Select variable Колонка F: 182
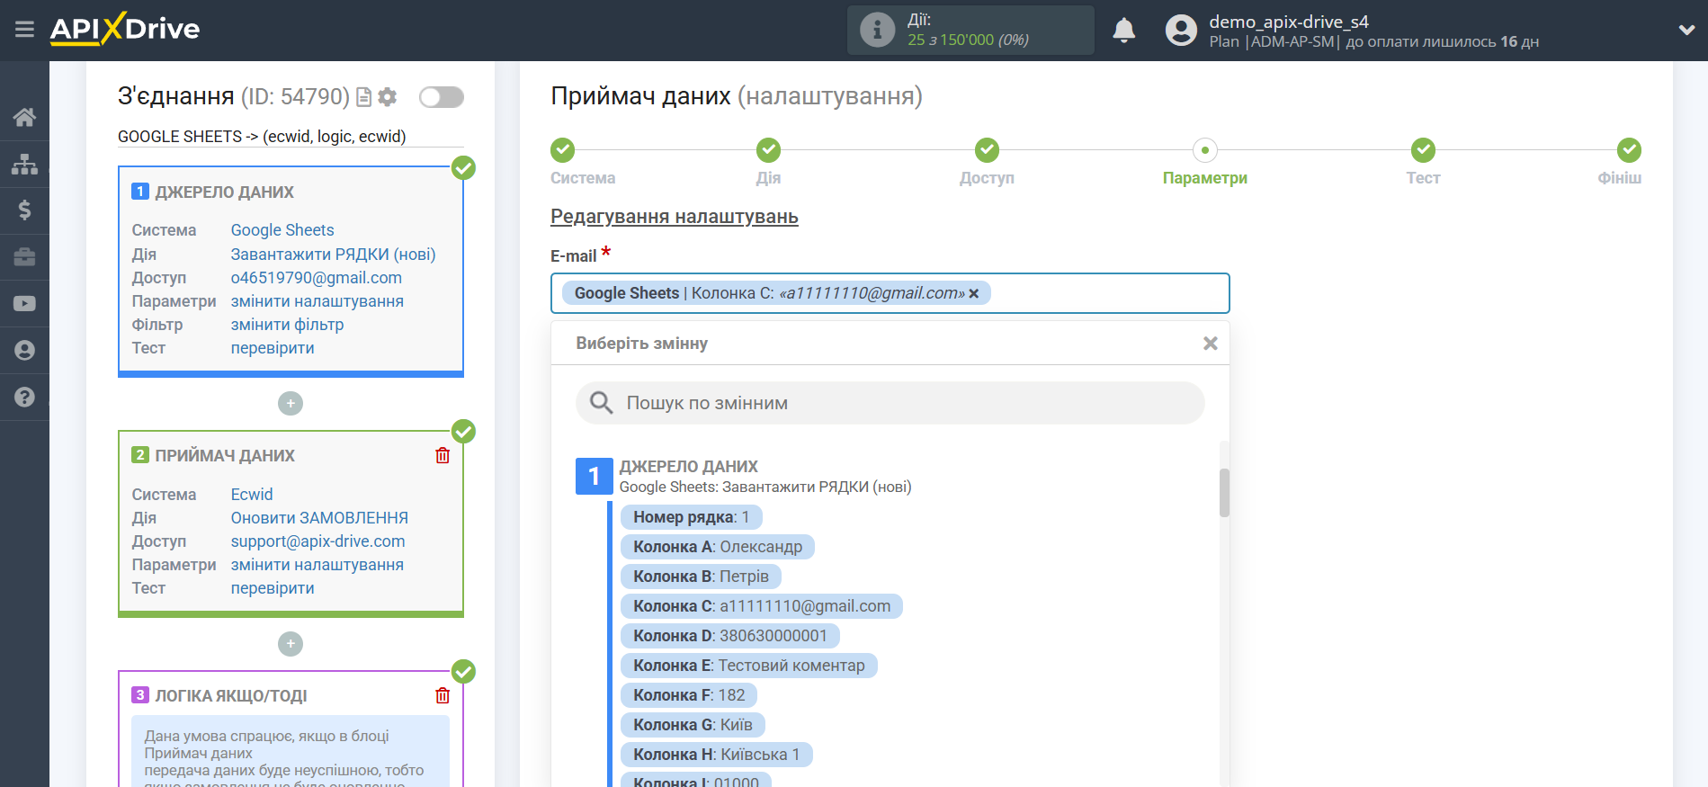Viewport: 1708px width, 787px height. pos(689,695)
